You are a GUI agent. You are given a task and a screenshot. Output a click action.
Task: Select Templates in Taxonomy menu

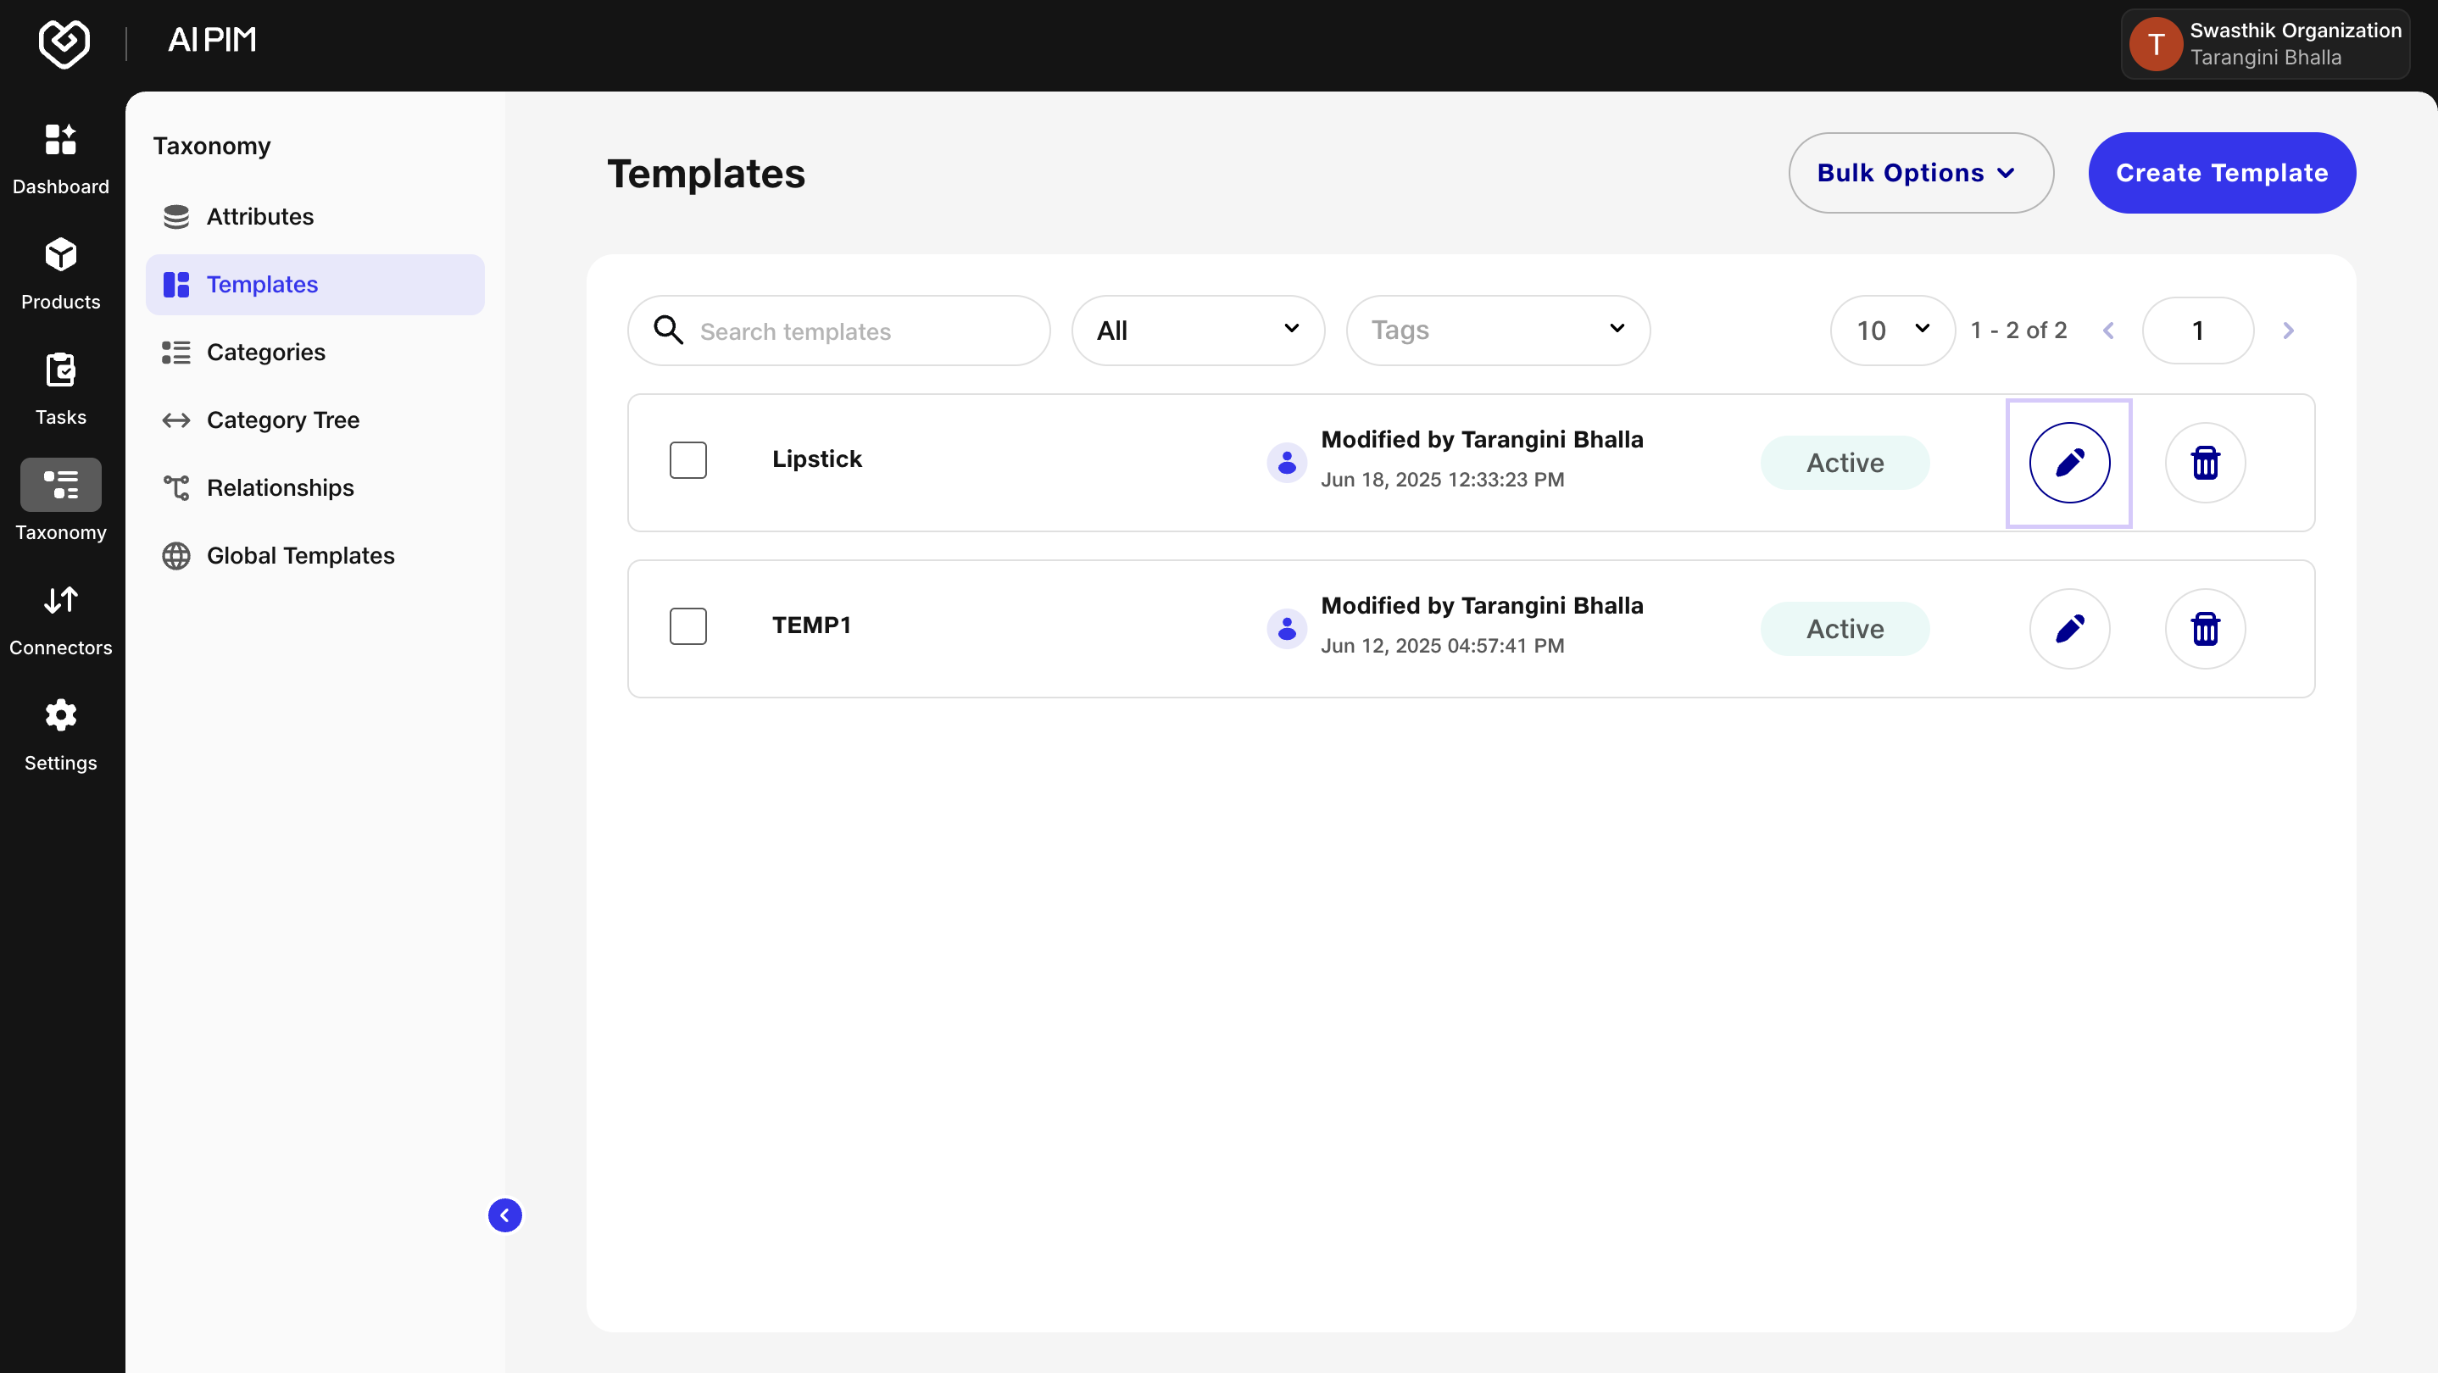(315, 285)
